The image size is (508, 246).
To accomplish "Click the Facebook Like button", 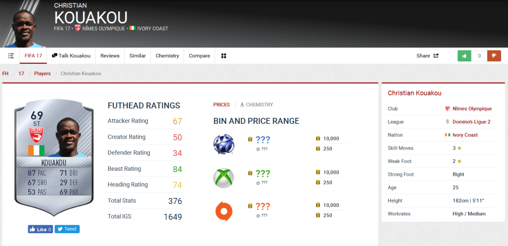I will pyautogui.click(x=40, y=229).
